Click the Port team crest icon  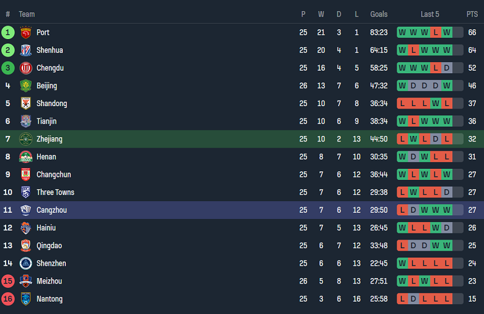[25, 32]
